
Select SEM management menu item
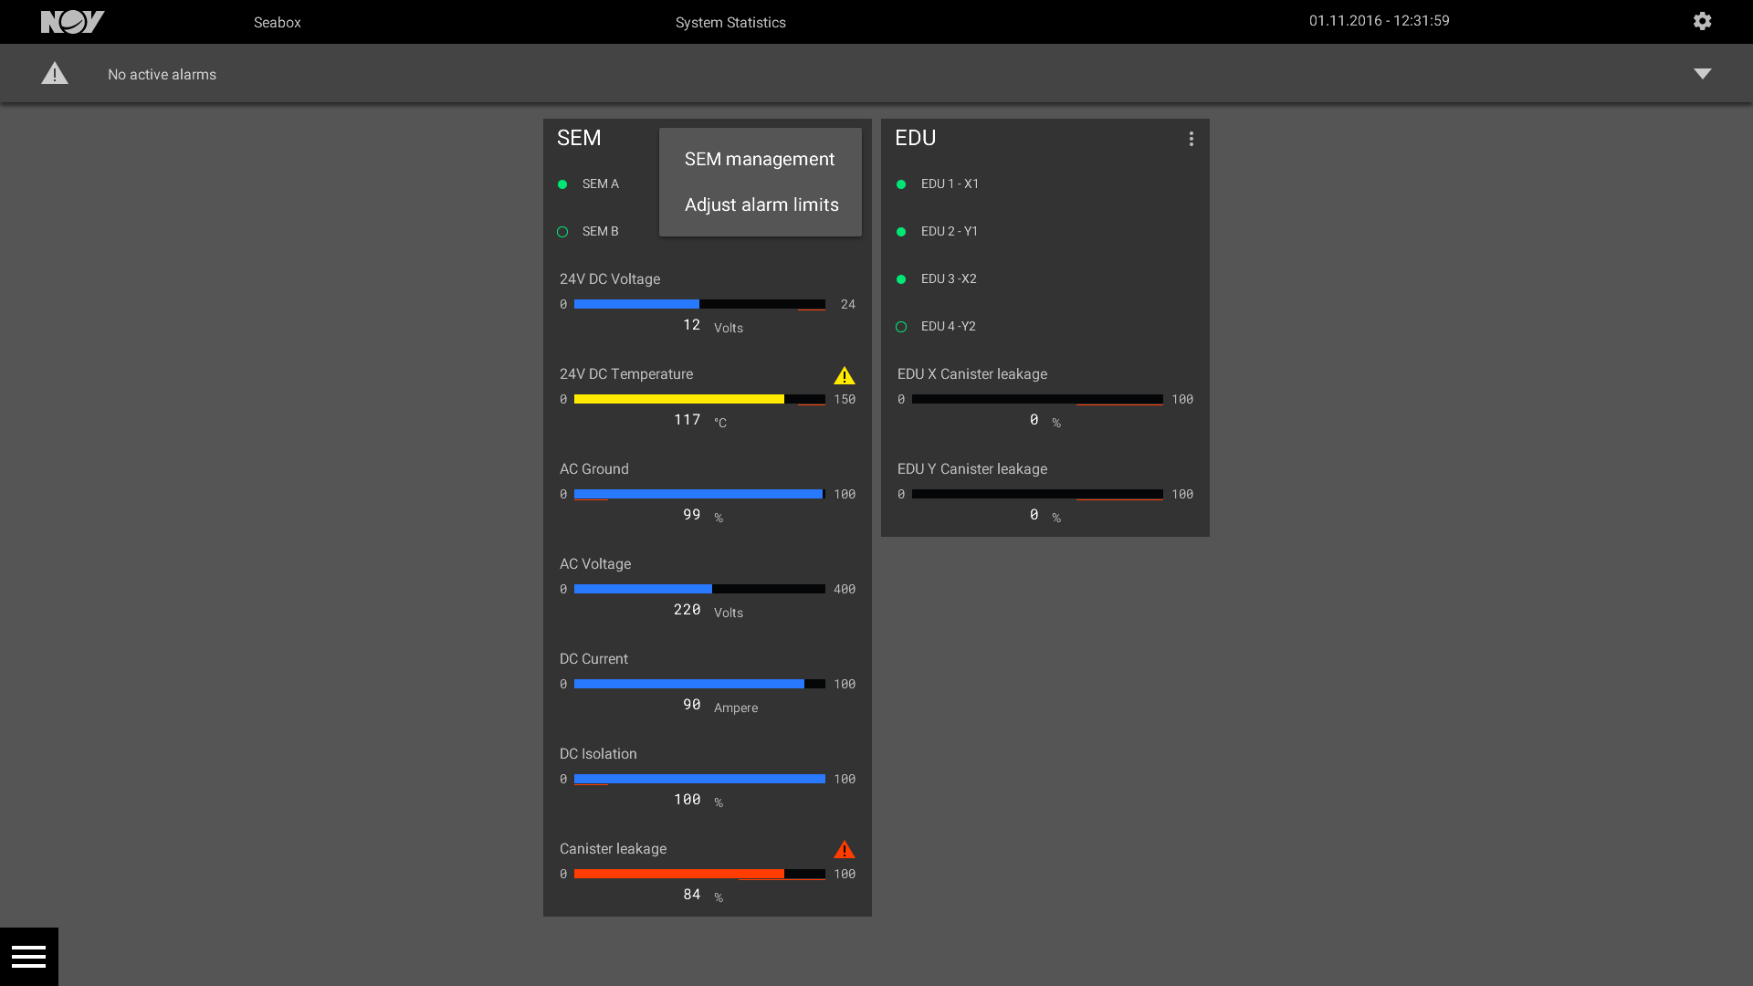point(760,159)
